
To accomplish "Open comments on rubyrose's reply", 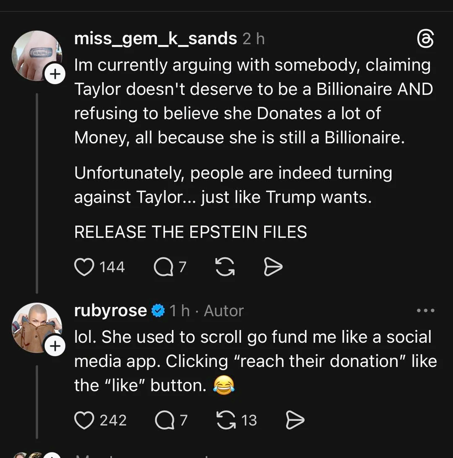I will click(164, 420).
